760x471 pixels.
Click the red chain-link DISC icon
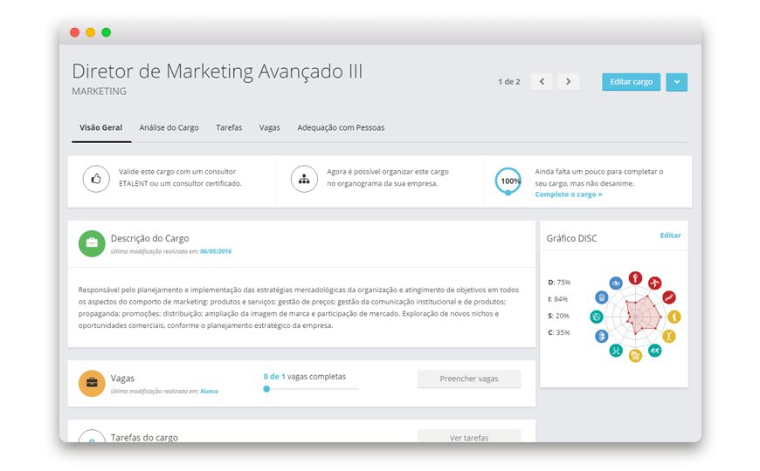pyautogui.click(x=669, y=297)
